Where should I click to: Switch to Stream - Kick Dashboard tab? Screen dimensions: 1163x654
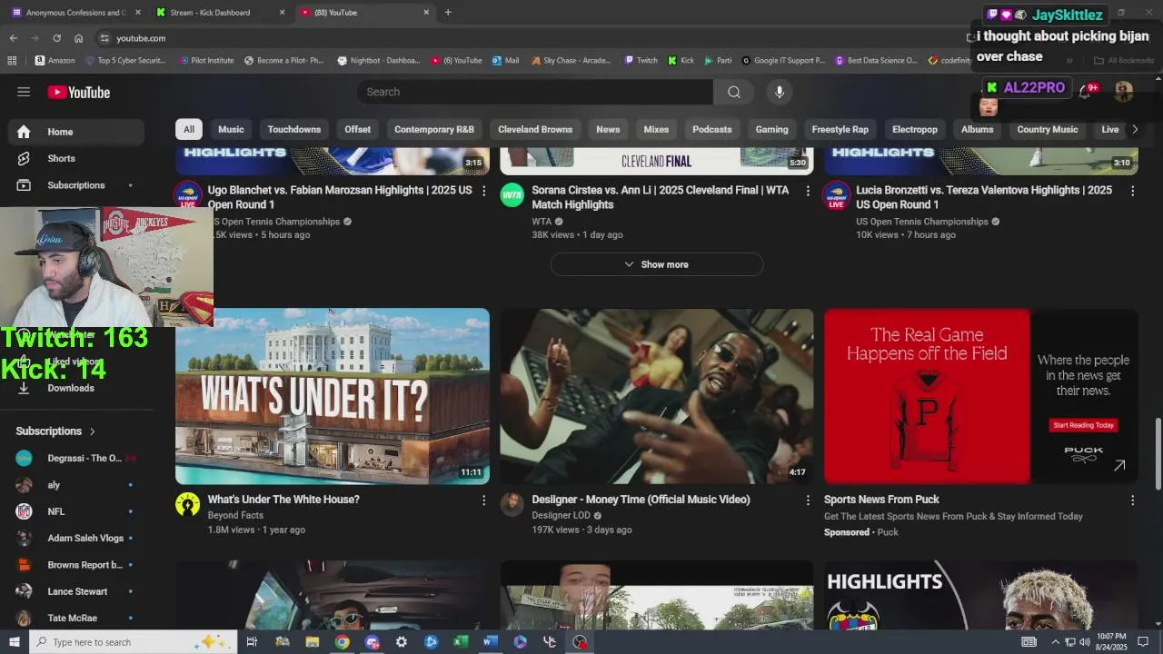[220, 13]
